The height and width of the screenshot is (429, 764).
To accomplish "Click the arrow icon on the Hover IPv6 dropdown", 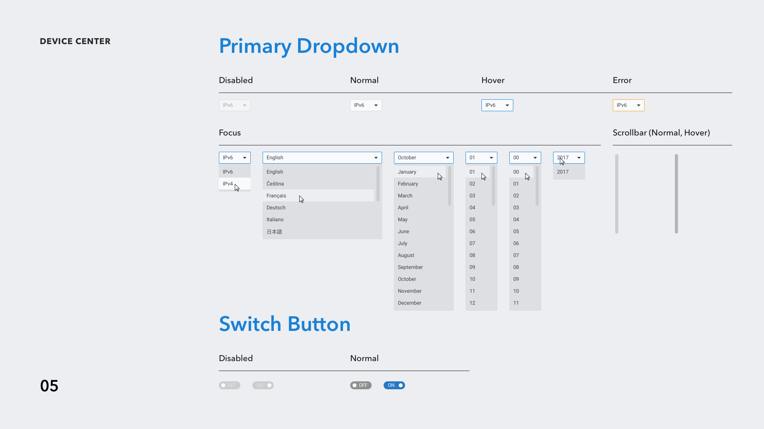I will click(507, 105).
